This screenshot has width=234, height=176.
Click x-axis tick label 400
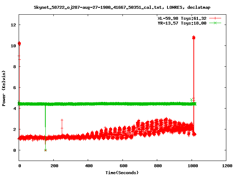point(89,166)
